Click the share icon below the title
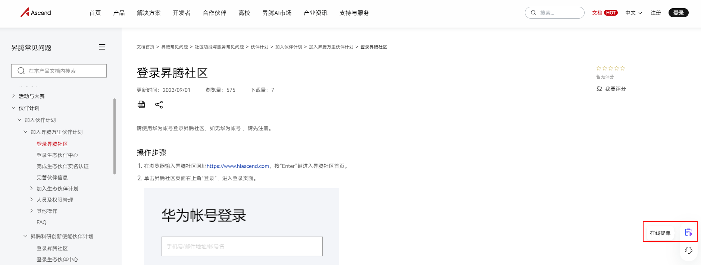 point(159,105)
